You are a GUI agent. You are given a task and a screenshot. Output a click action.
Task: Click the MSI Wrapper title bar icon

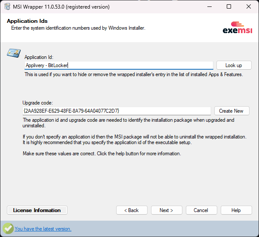coord(7,7)
